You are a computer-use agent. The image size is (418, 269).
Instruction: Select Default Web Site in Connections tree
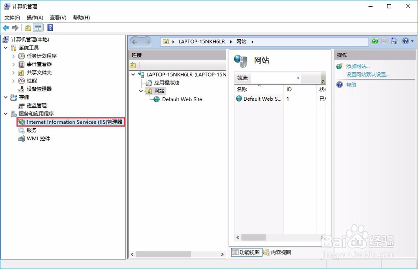coord(182,99)
